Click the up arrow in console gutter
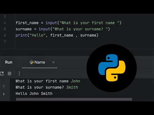The width and height of the screenshot is (154, 115). 4,87
